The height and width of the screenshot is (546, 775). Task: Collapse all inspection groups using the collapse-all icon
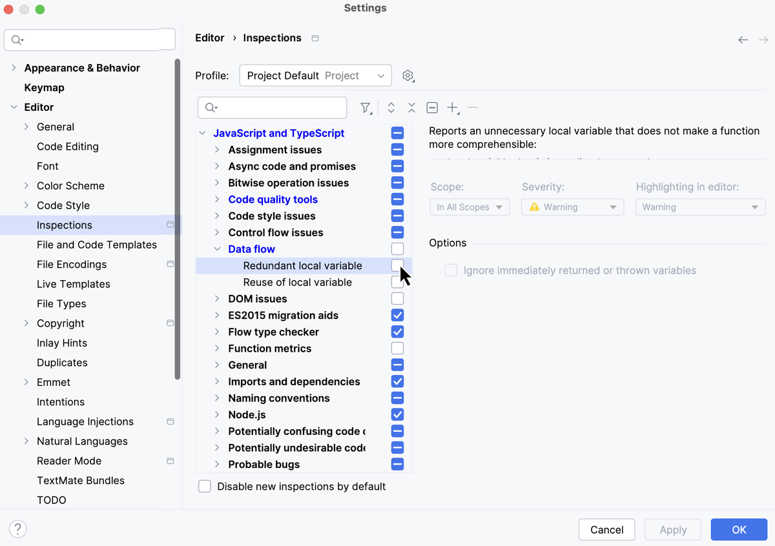click(411, 108)
